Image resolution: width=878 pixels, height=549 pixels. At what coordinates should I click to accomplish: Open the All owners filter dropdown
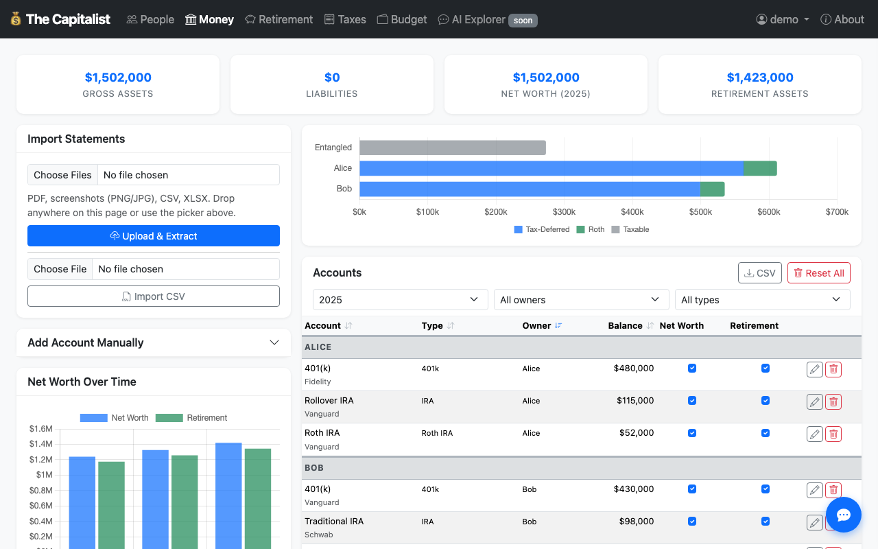(581, 300)
